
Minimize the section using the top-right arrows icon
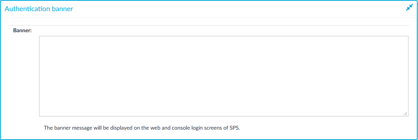click(x=409, y=8)
